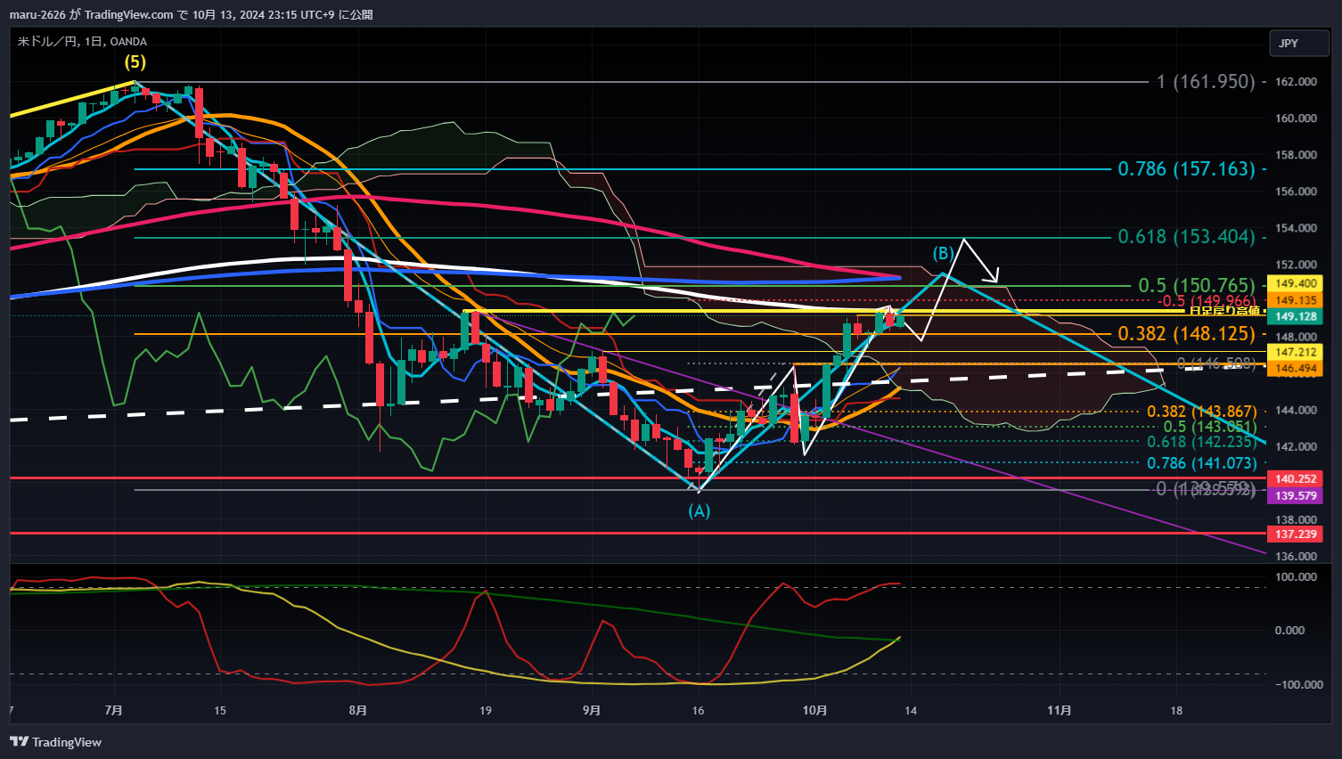This screenshot has height=759, width=1342.
Task: Click the 100.000 oscillator axis value
Action: pos(1296,576)
